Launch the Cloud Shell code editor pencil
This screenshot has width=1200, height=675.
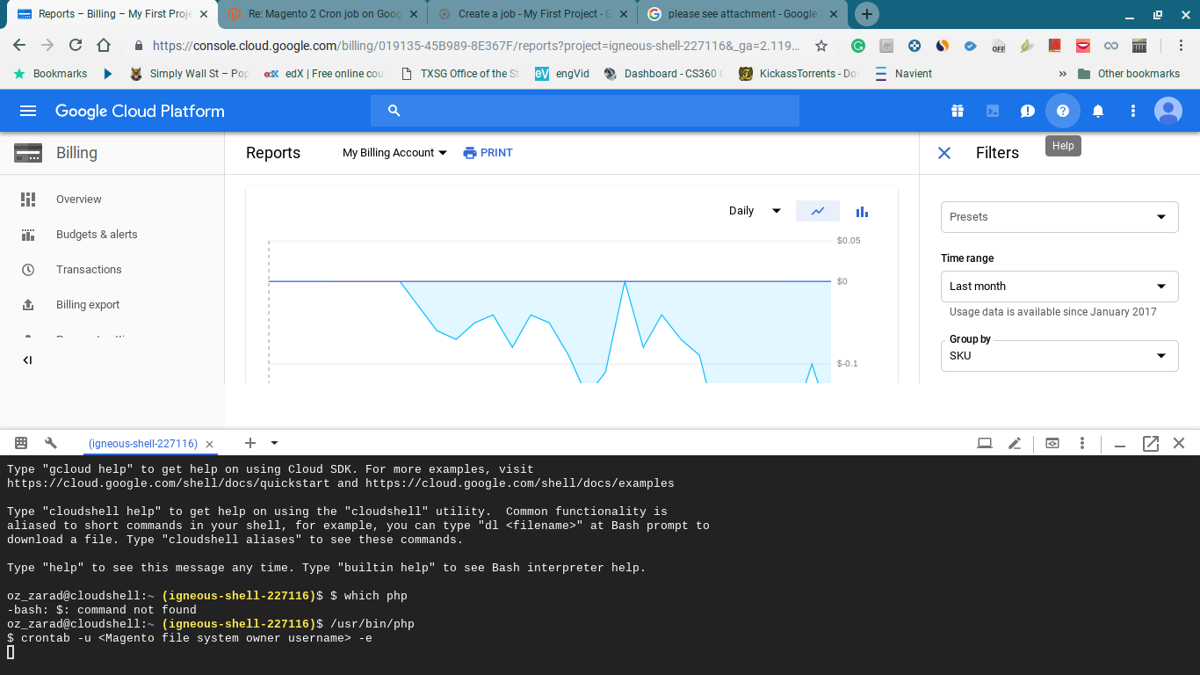click(1015, 444)
